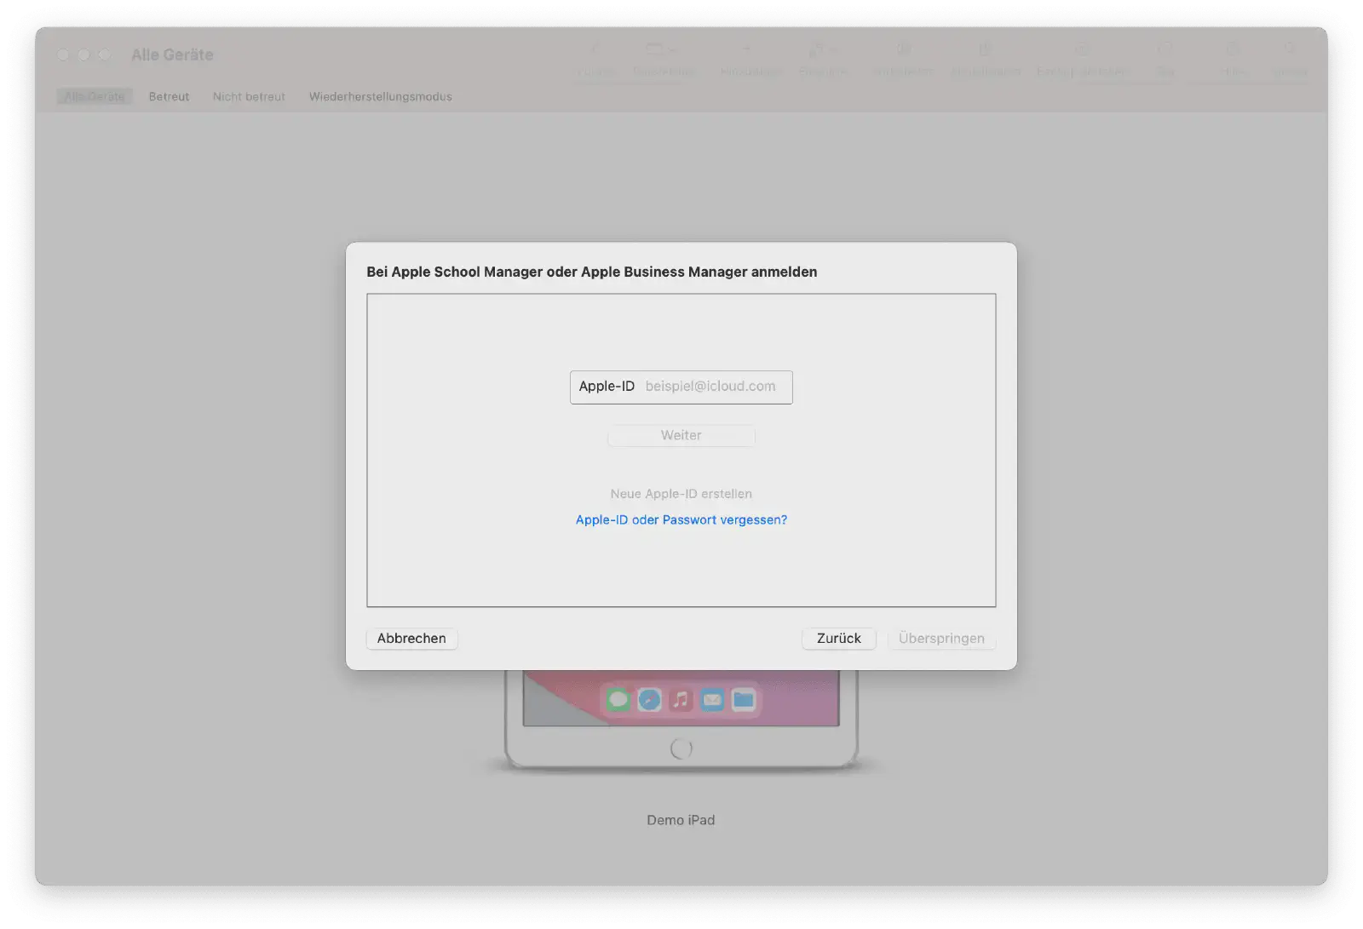Open the Wiederherstellungsmodus tab

380,96
